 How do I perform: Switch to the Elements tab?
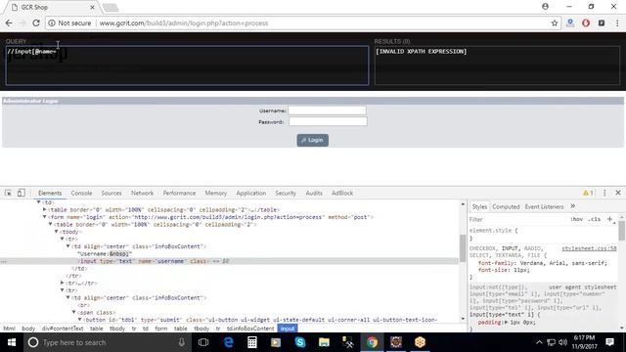coord(50,193)
